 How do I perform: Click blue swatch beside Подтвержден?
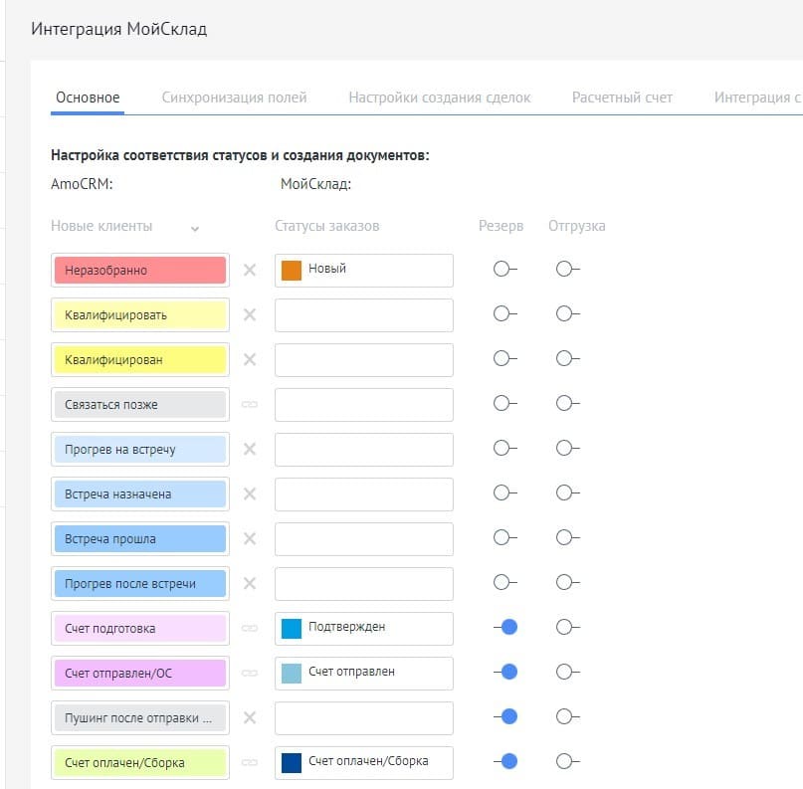(x=292, y=628)
